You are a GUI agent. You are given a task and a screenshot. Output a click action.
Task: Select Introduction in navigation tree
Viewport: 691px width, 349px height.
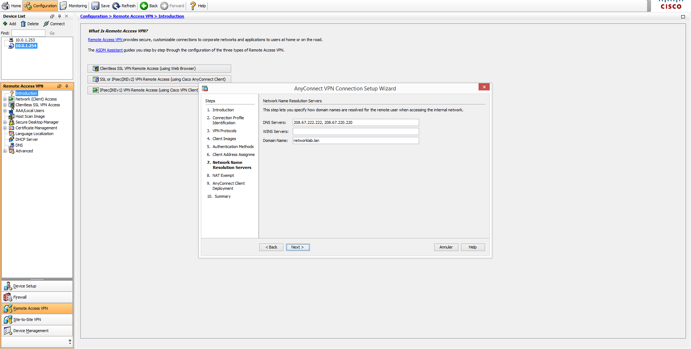coord(26,93)
